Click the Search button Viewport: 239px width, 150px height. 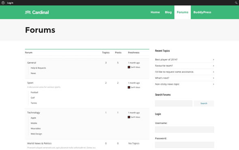[204, 103]
